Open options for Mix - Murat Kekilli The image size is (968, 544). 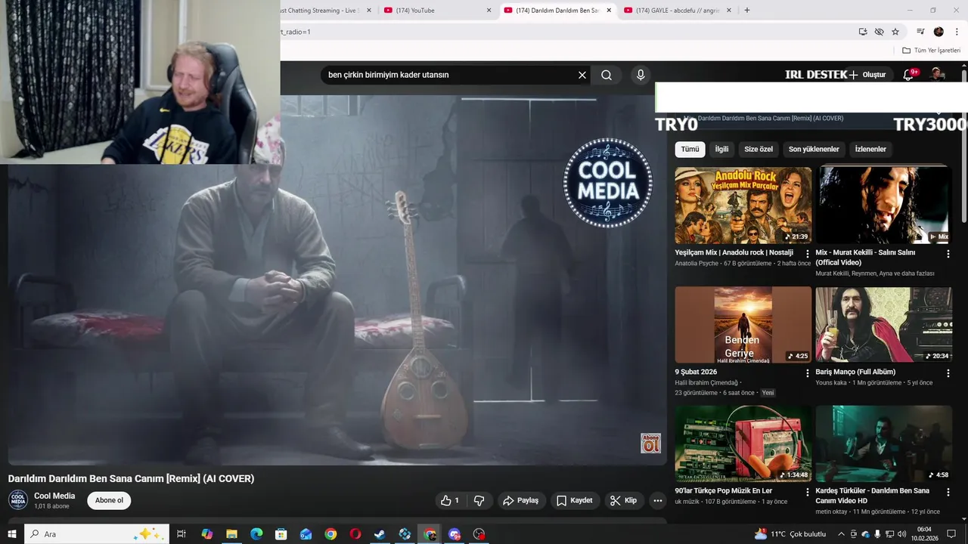click(x=948, y=254)
